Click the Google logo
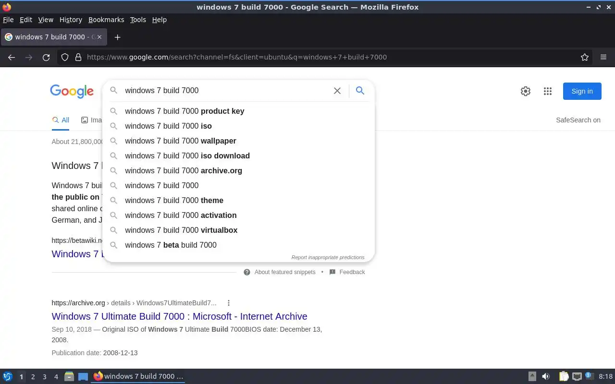The image size is (615, 384). pos(72,91)
